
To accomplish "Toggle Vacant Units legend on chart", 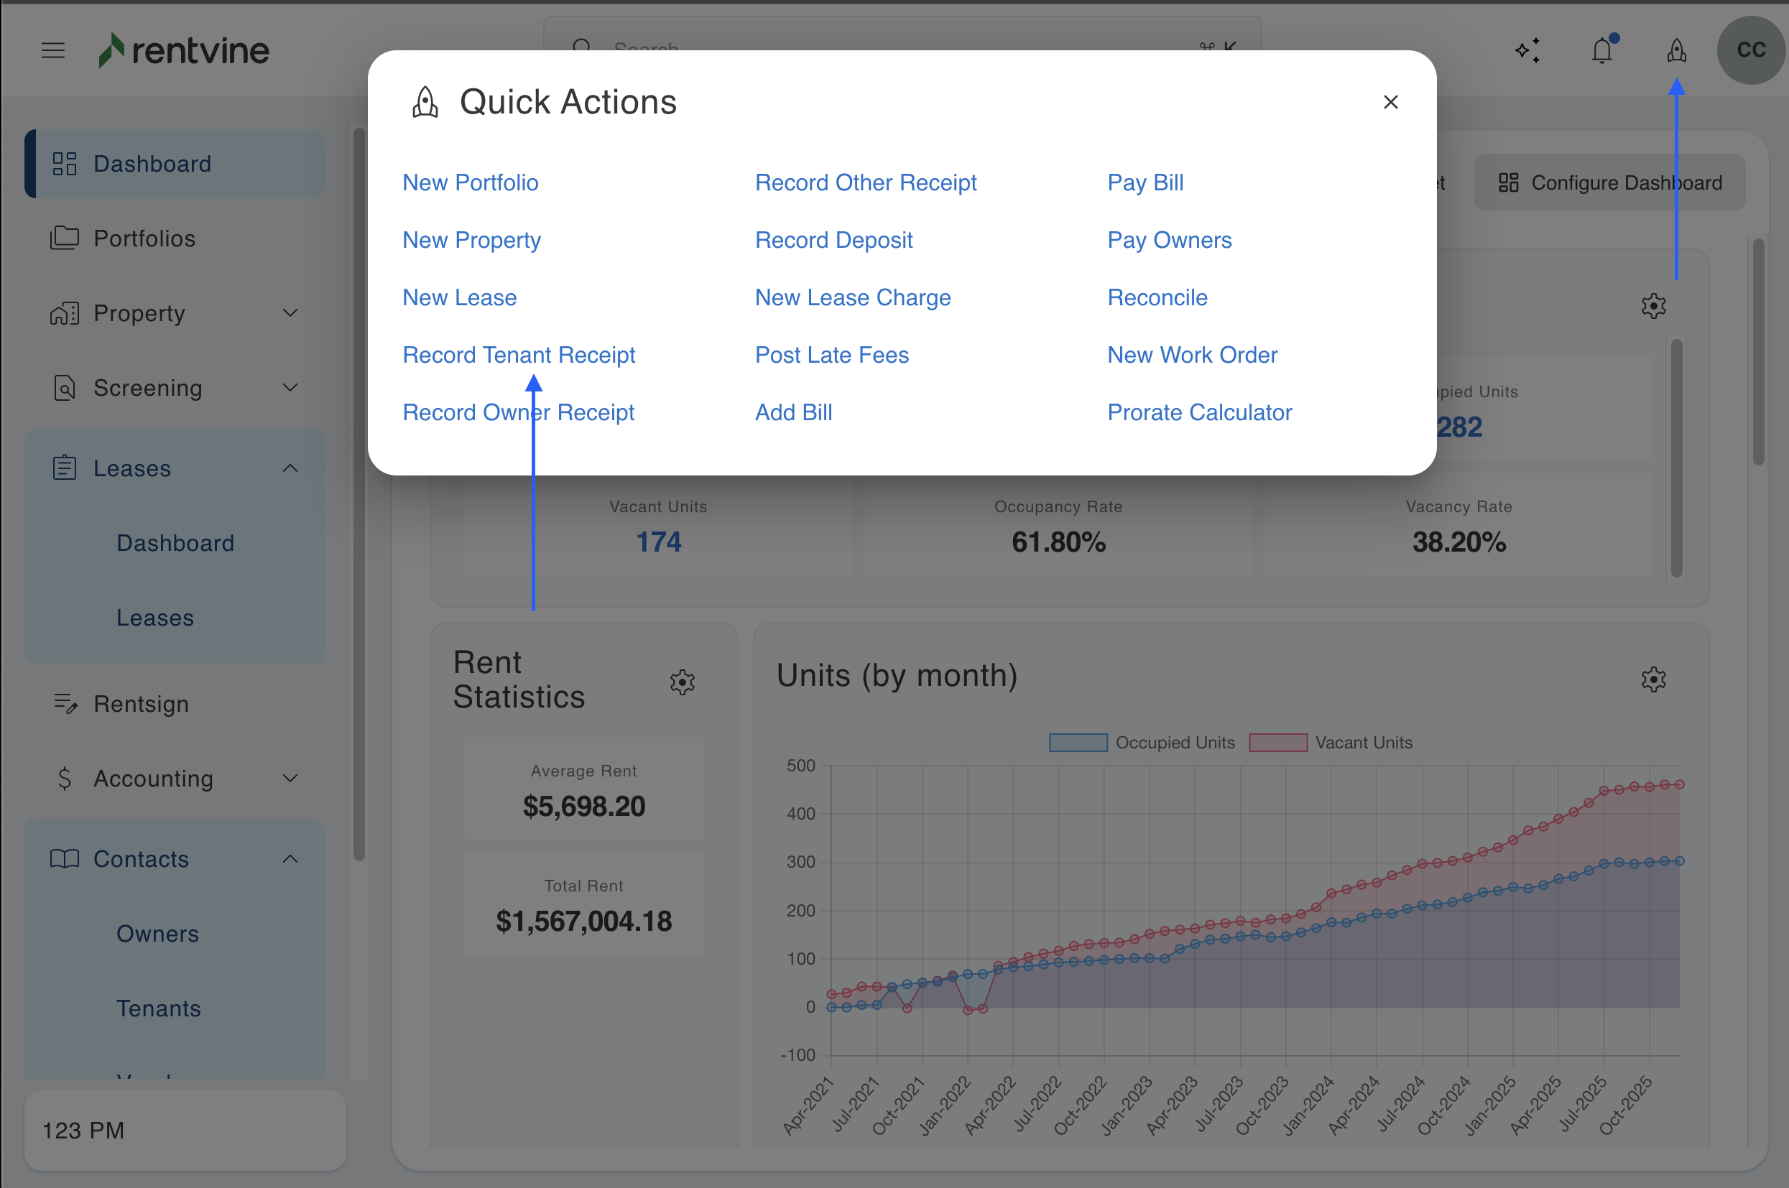I will (1331, 743).
